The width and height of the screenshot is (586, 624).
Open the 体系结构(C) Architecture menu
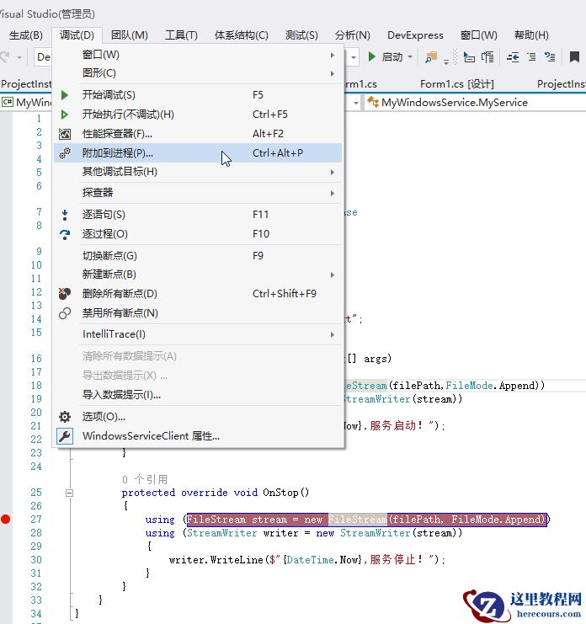pos(242,35)
